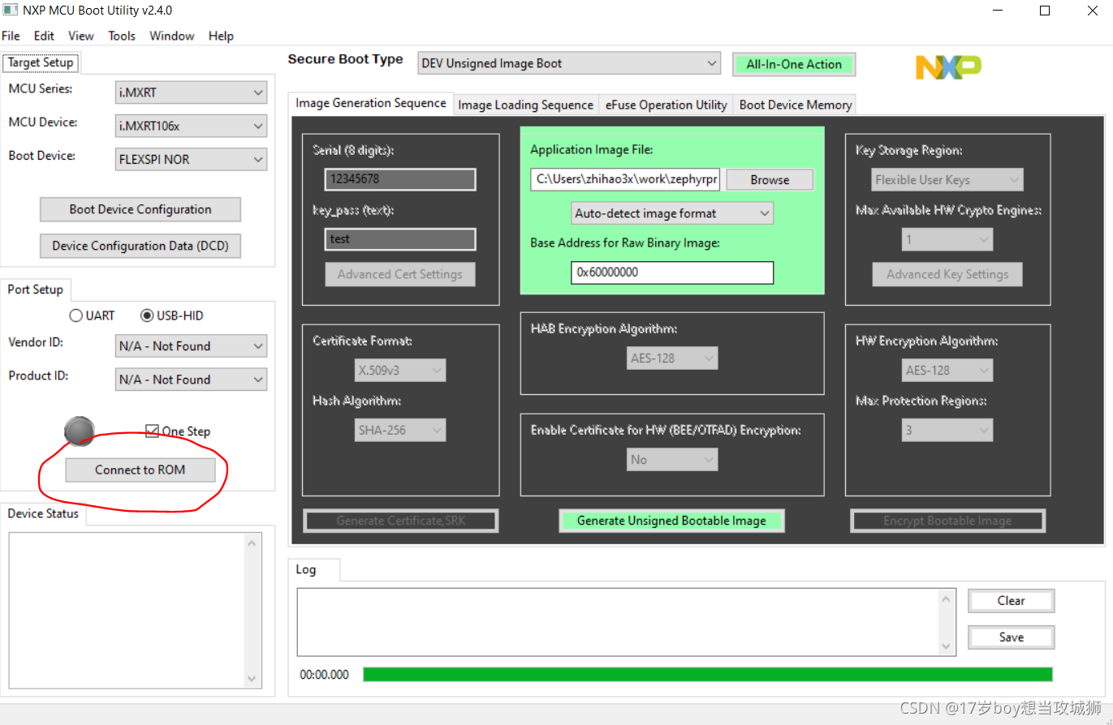
Task: Switch to Boot Device Memory tab
Action: click(x=796, y=105)
